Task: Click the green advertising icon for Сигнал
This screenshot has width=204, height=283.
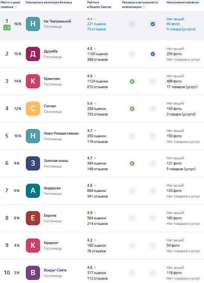Action: pos(132,109)
